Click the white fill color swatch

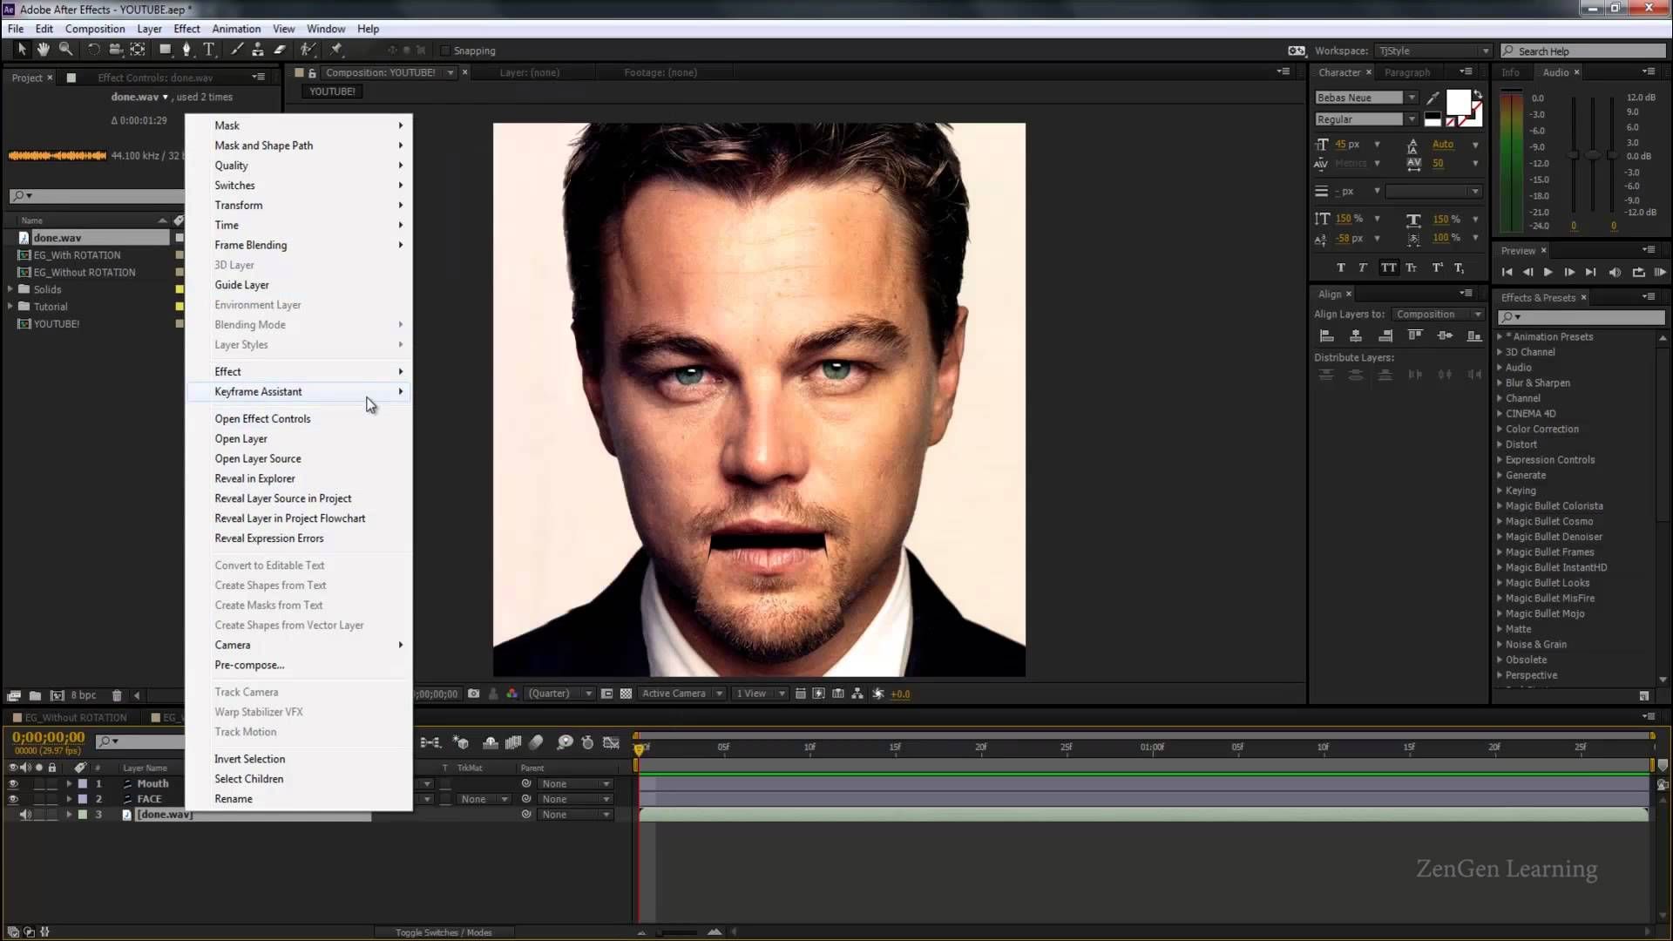coord(1458,102)
